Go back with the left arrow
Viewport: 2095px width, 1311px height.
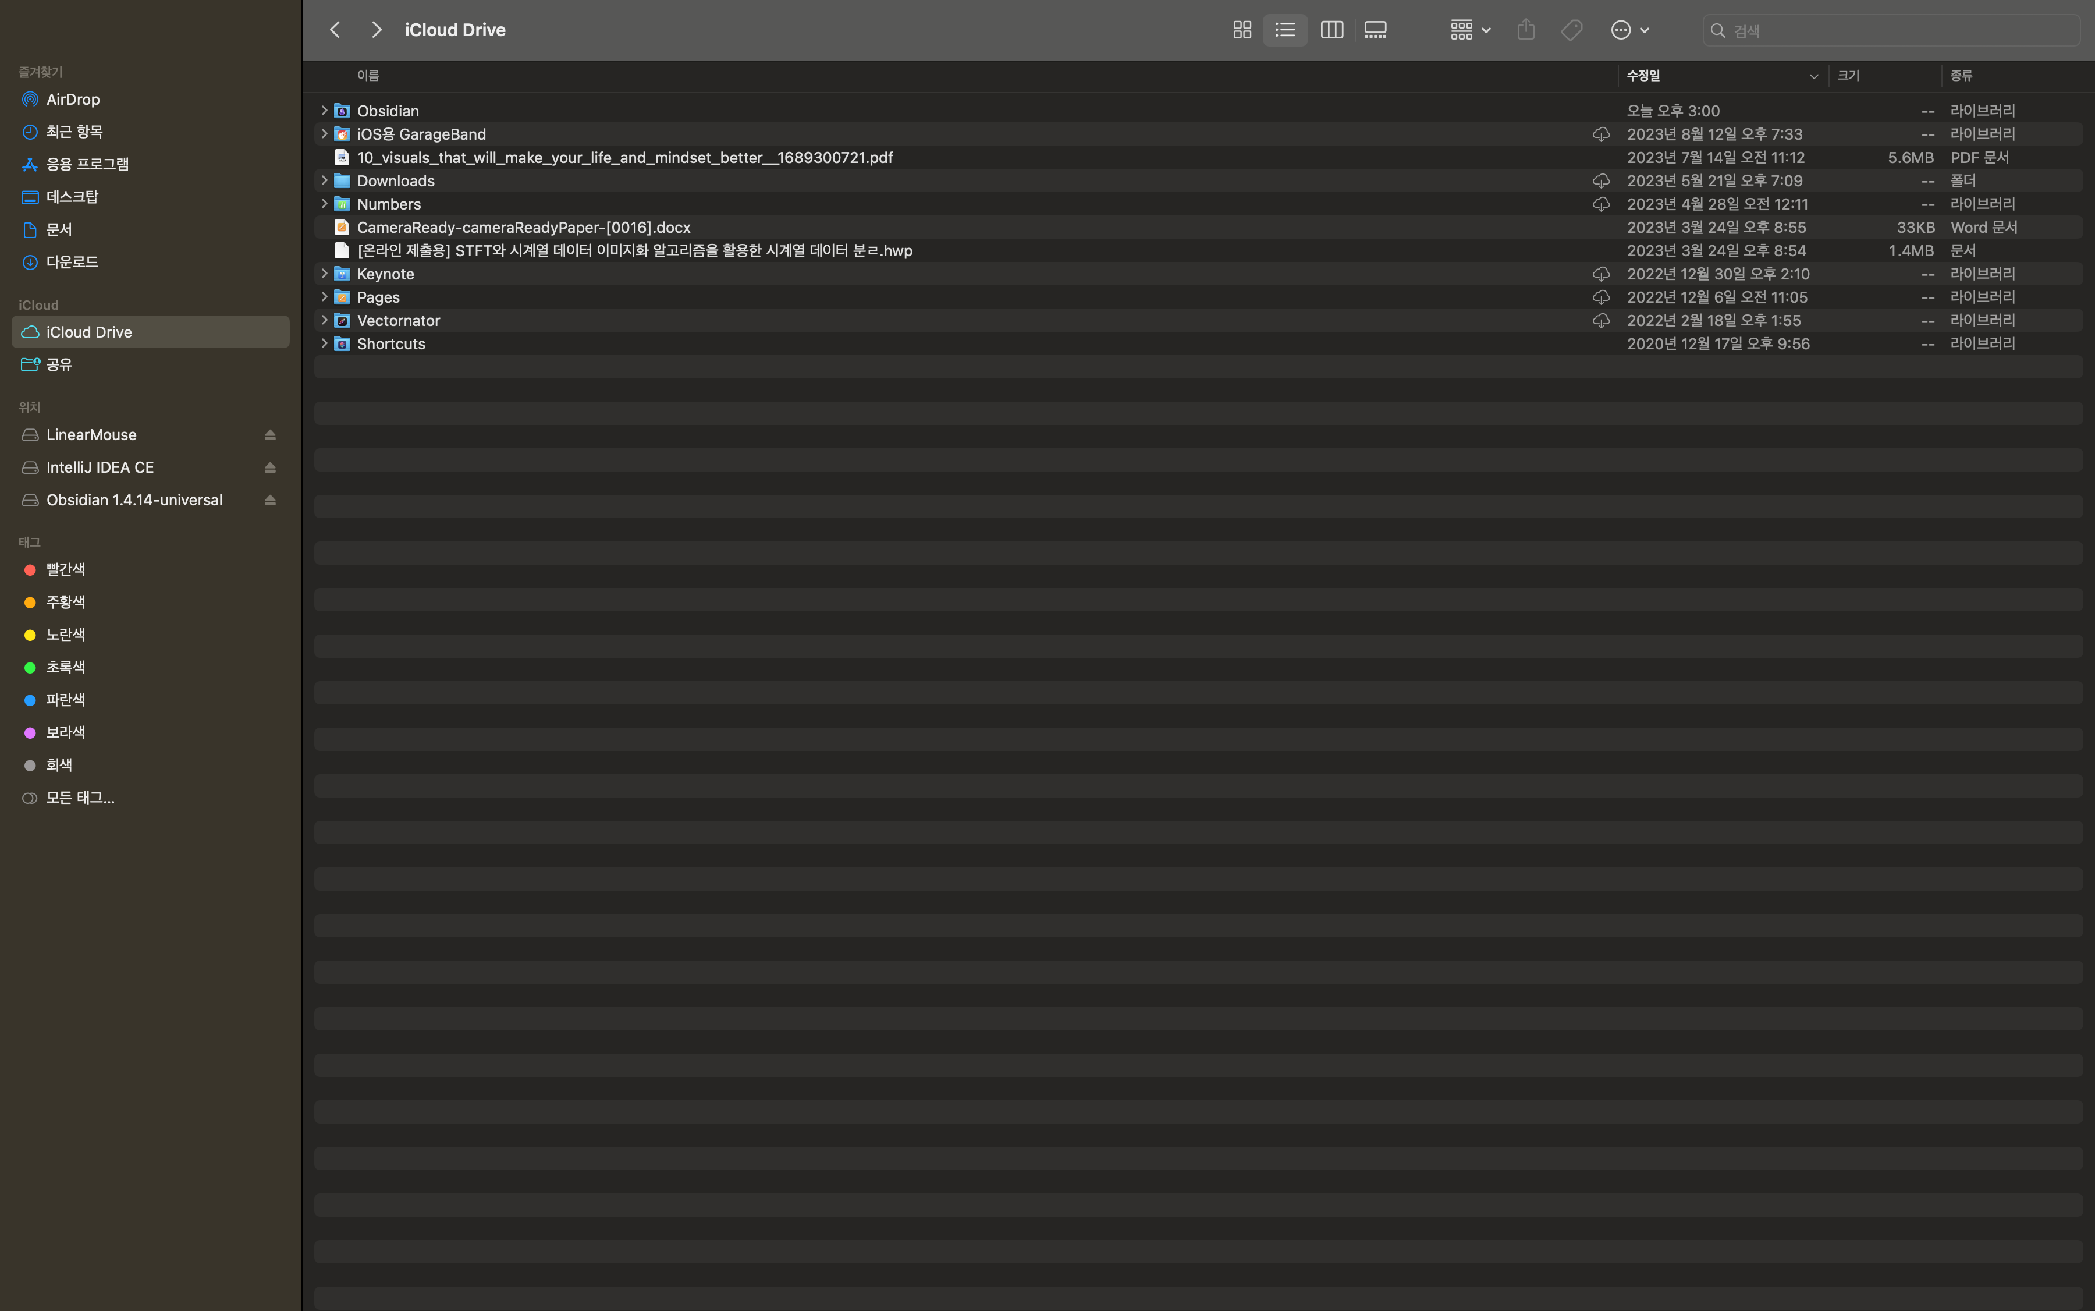(x=335, y=30)
